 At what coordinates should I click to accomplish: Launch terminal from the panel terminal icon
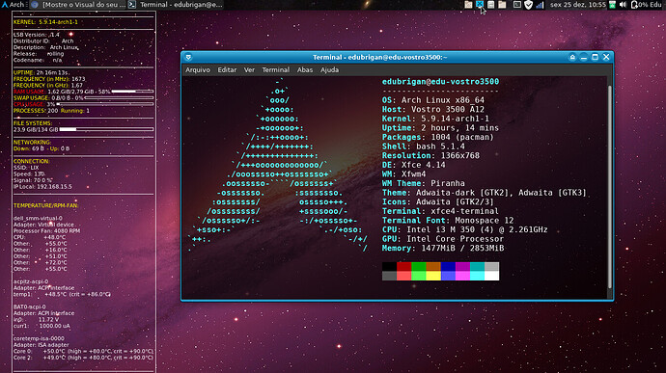coord(517,5)
